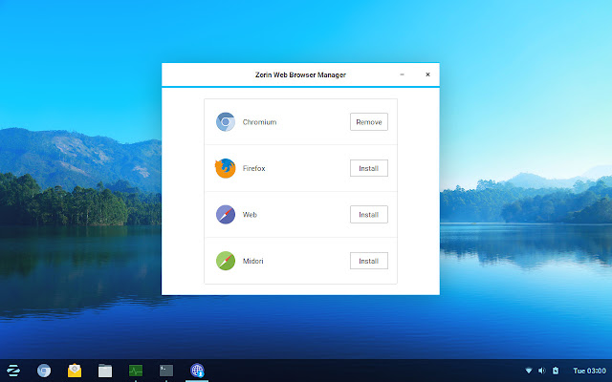Check the battery status icon
The height and width of the screenshot is (382, 612).
point(556,371)
